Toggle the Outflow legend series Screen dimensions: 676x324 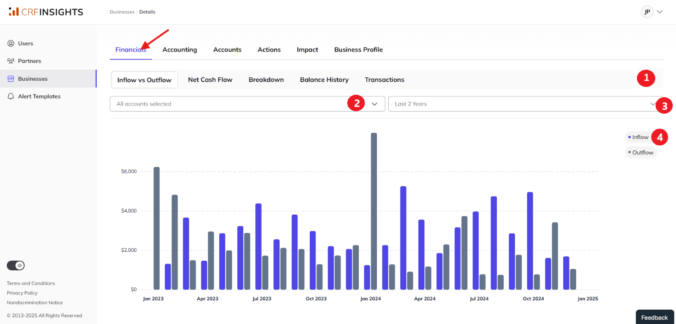pyautogui.click(x=641, y=152)
